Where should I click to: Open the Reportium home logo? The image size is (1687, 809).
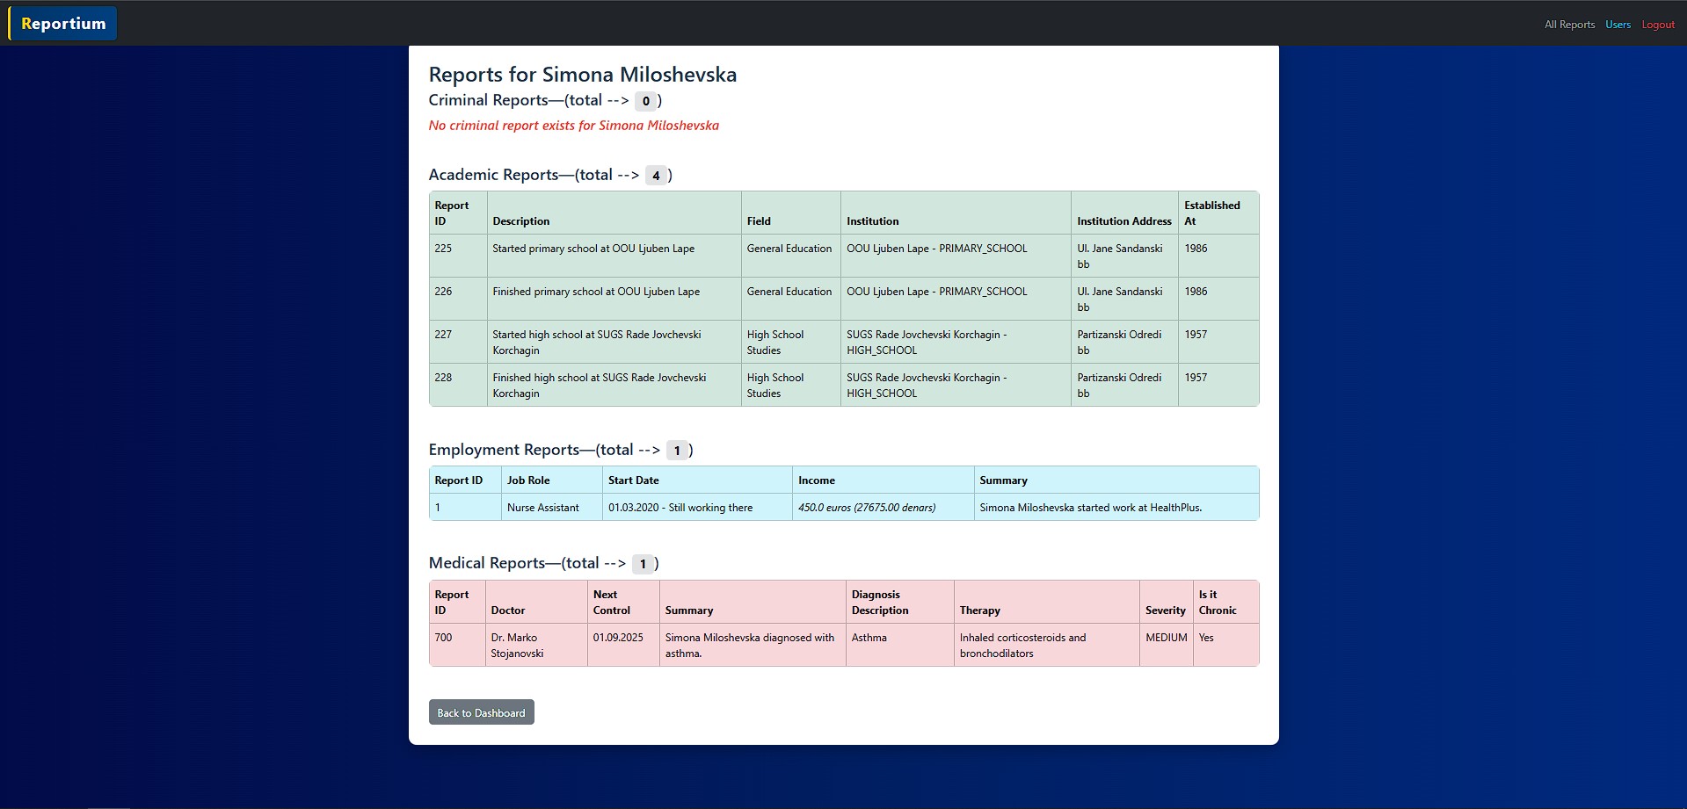point(62,24)
